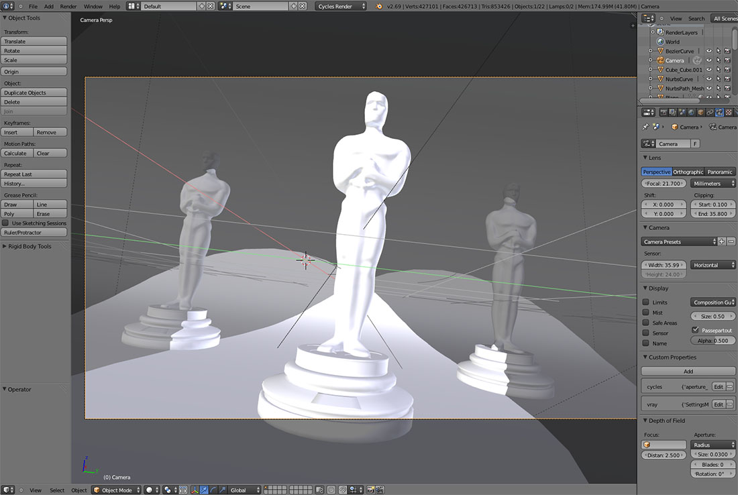Open the Object properties cube tab icon

point(701,113)
